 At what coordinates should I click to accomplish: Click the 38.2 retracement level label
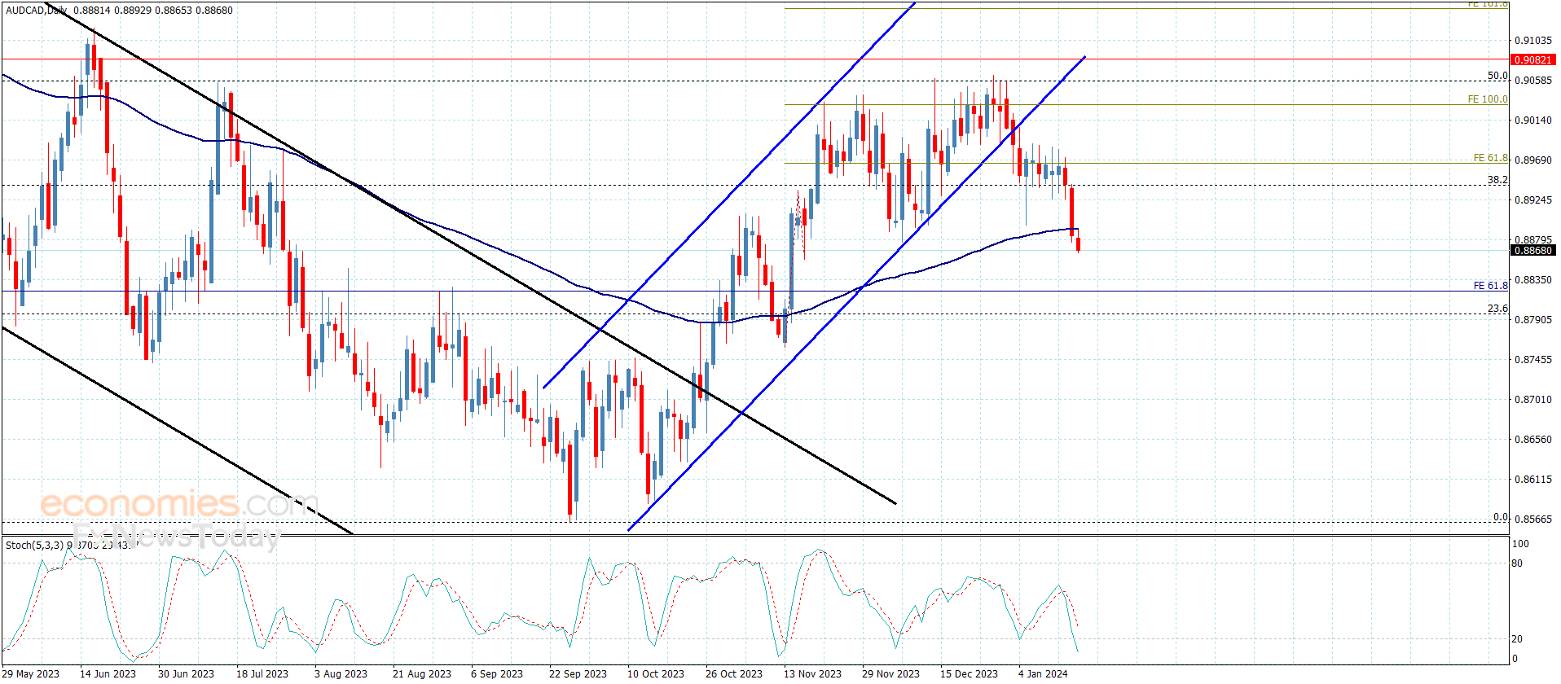tap(1497, 180)
